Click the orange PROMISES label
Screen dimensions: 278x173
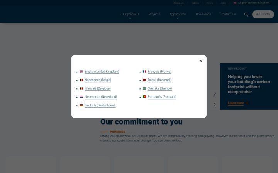tap(117, 132)
